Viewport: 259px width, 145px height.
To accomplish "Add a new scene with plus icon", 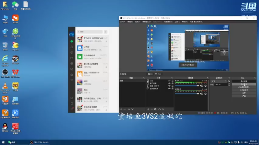I will click(x=121, y=109).
